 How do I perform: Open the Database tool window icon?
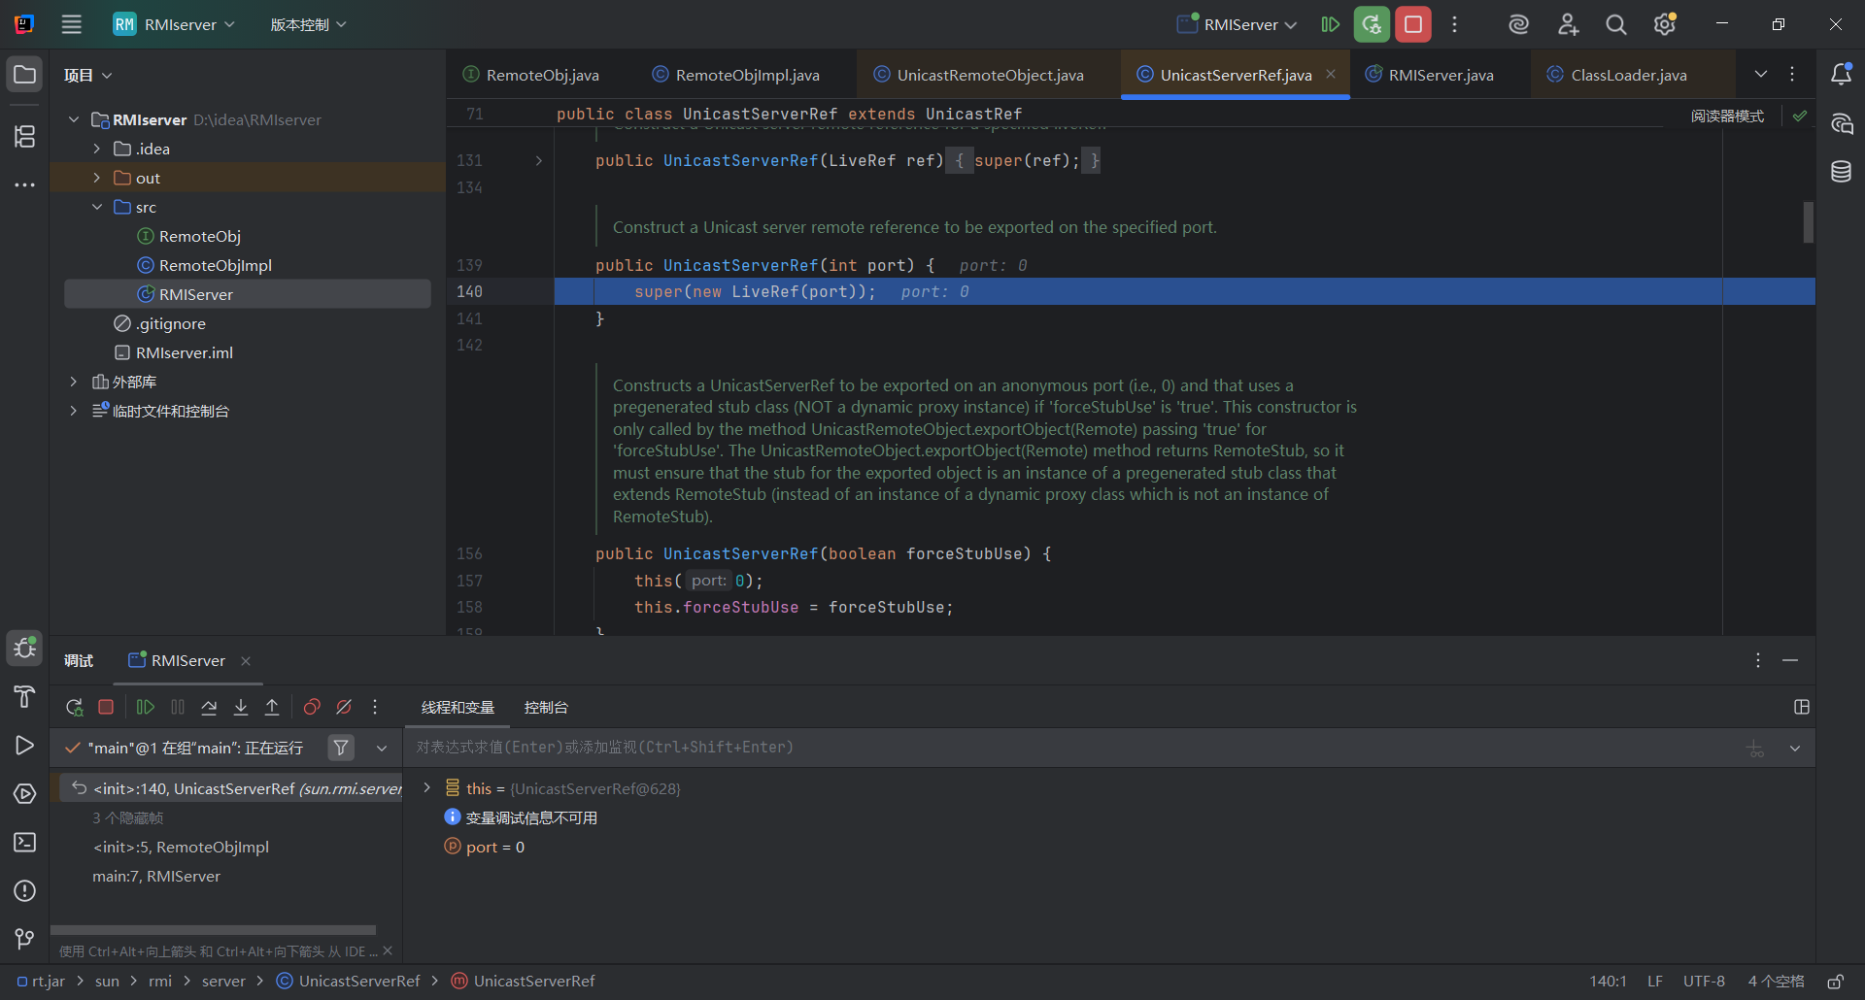[1841, 172]
